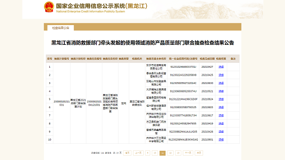Jump to page 10 in pagination
The width and height of the screenshot is (285, 160).
155,153
